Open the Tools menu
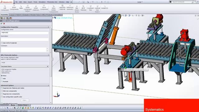199x112 pixels. [35, 2]
